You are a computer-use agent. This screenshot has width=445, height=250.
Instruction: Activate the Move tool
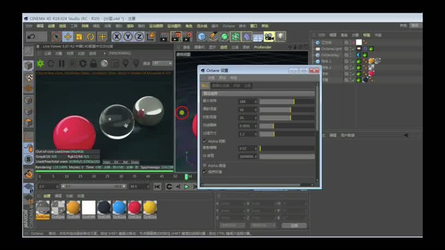click(68, 36)
